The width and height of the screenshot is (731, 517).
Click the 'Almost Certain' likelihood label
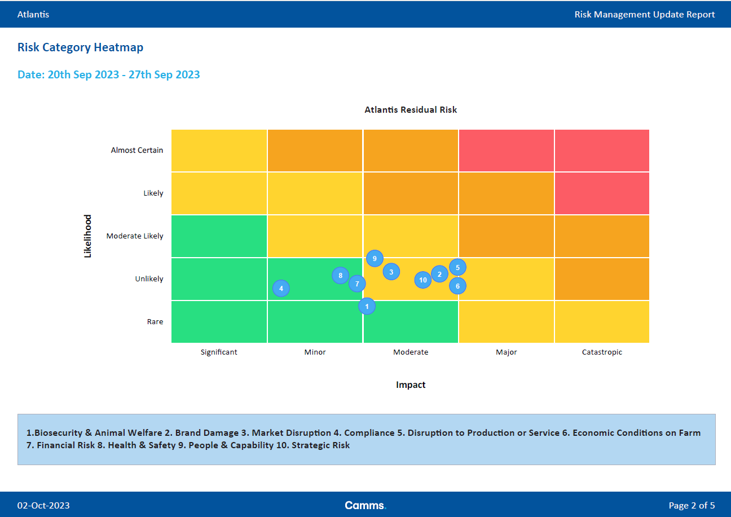(x=137, y=150)
